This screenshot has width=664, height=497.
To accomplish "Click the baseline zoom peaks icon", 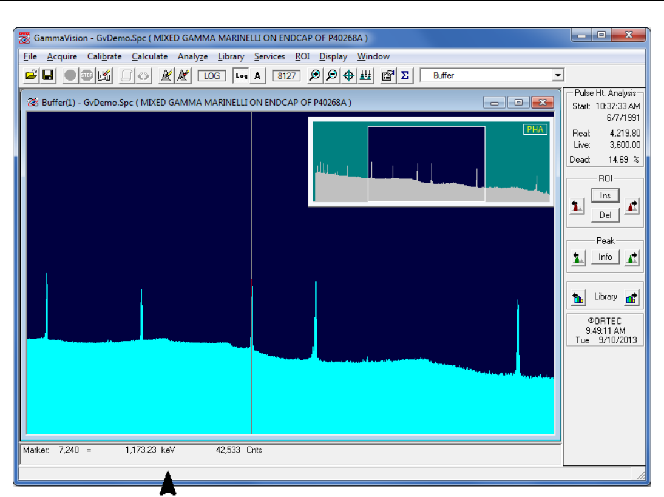I will (x=365, y=76).
